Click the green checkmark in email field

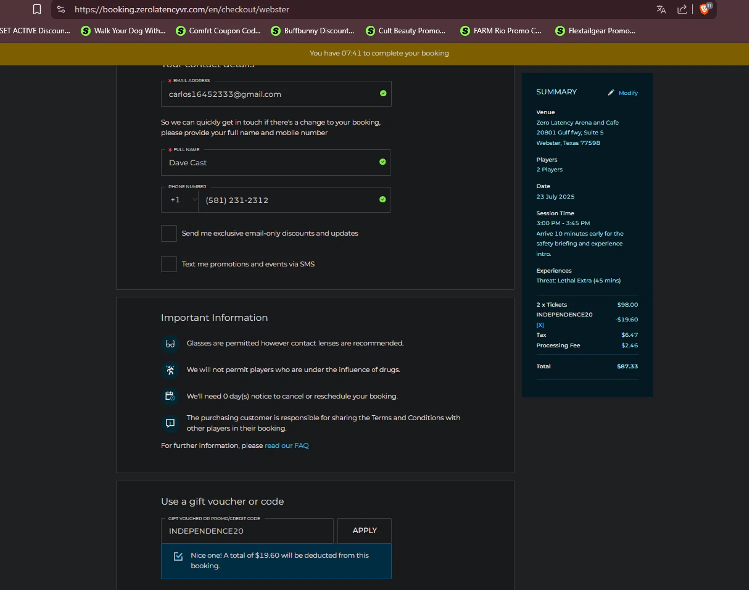point(383,93)
